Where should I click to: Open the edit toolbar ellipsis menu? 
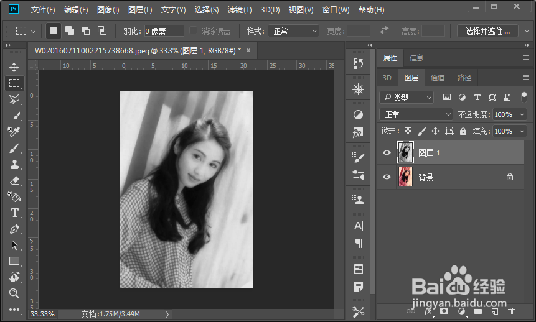(x=14, y=310)
